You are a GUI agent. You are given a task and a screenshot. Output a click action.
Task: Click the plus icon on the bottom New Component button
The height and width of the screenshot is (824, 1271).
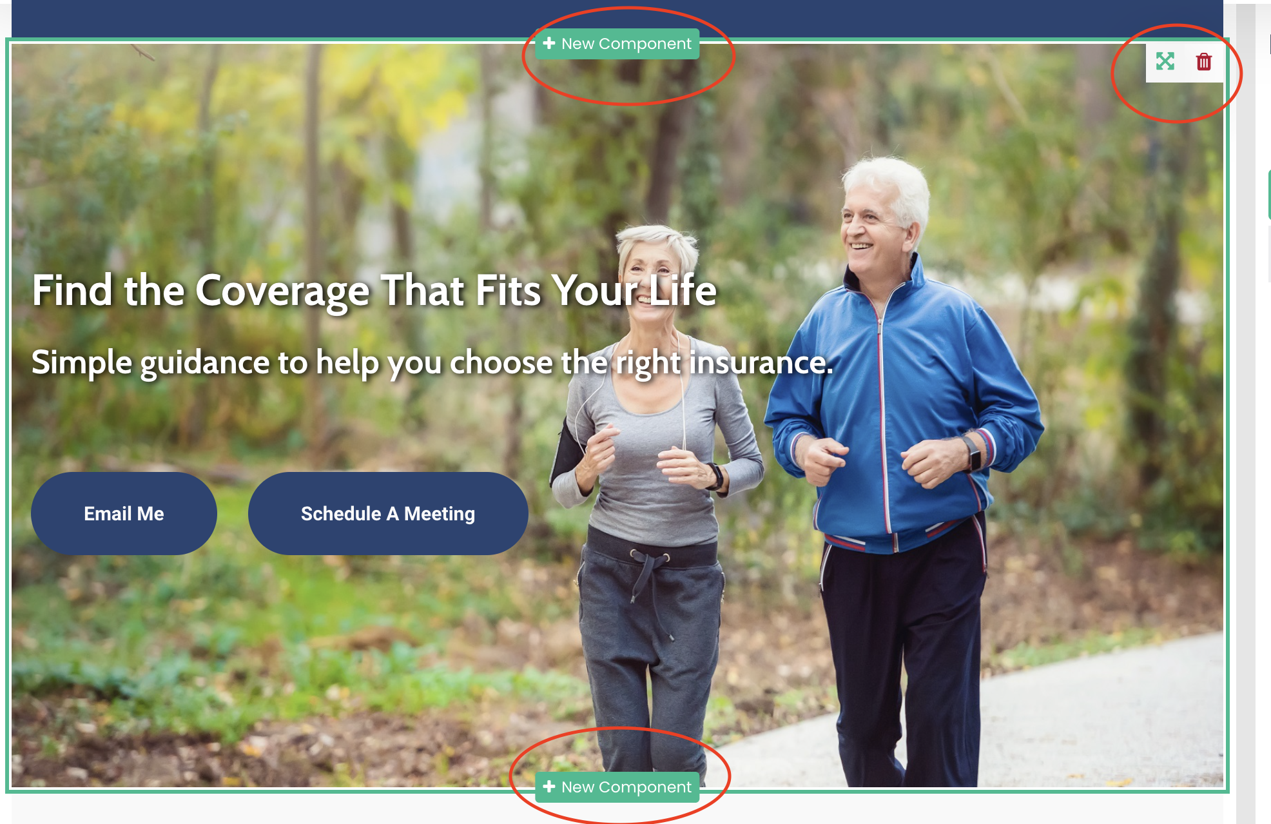(549, 786)
